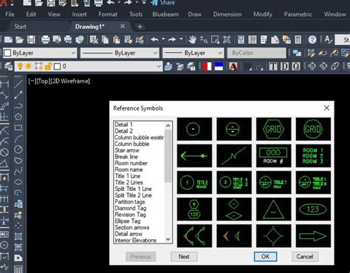Click the Next button

pyautogui.click(x=184, y=257)
